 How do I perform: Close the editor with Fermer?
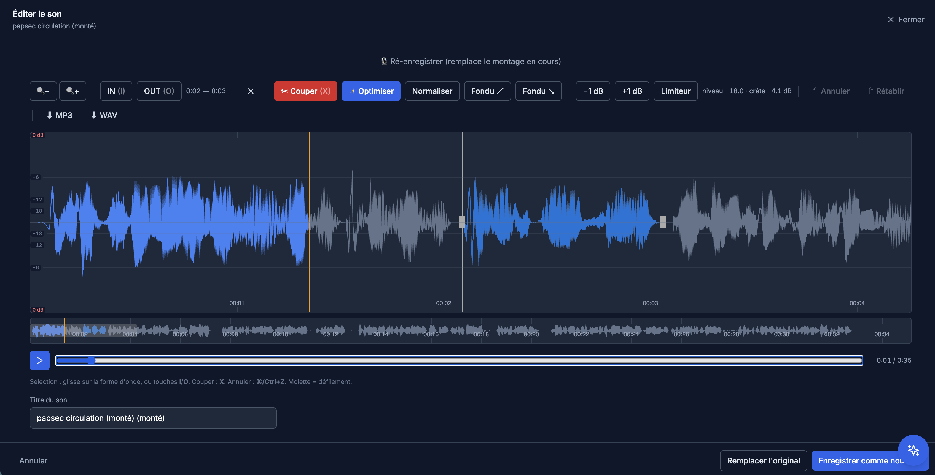coord(906,20)
